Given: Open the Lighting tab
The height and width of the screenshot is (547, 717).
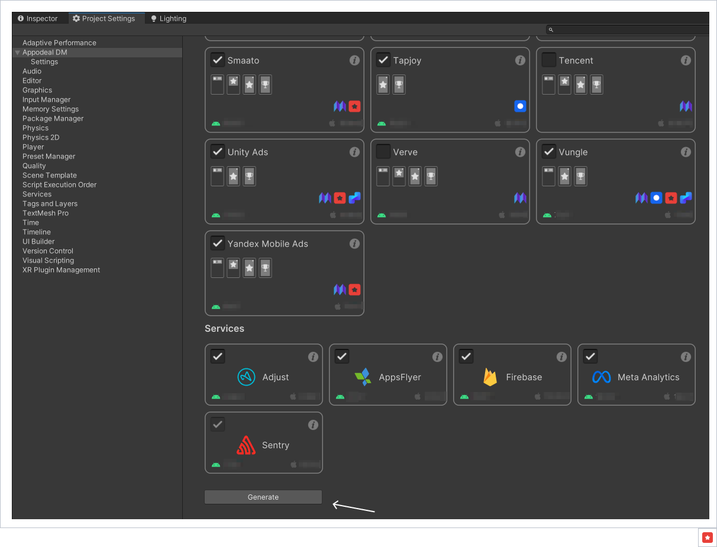Looking at the screenshot, I should [168, 18].
